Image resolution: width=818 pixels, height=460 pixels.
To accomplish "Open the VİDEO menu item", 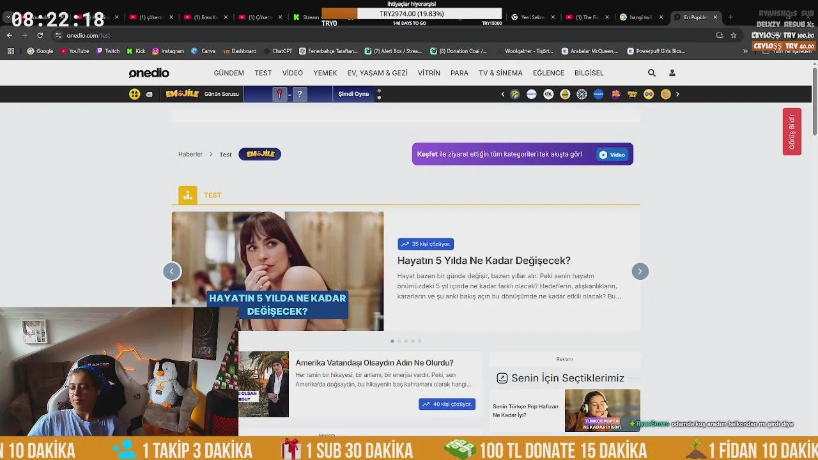I will tap(293, 73).
